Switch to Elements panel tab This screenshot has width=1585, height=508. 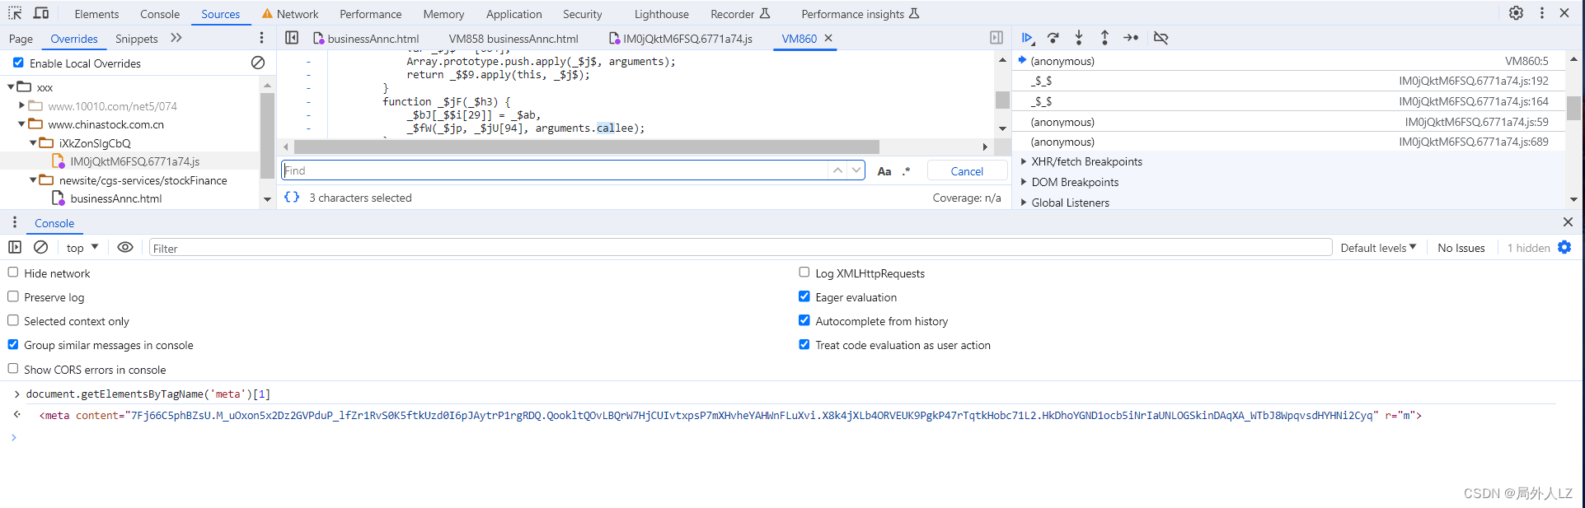(96, 14)
